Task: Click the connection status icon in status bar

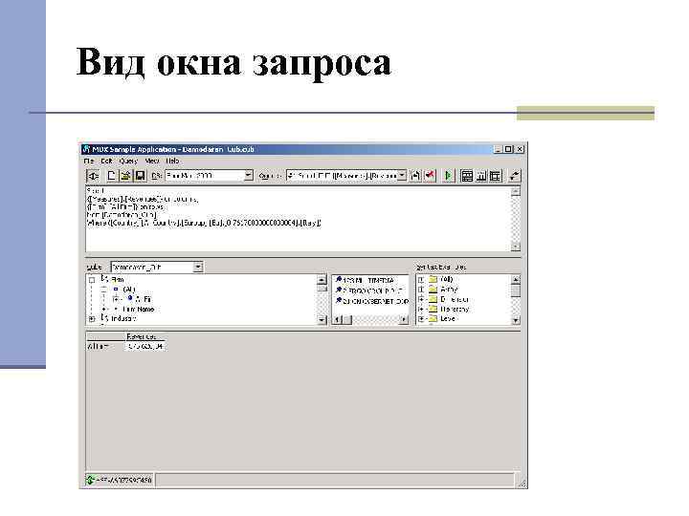Action: click(x=90, y=480)
